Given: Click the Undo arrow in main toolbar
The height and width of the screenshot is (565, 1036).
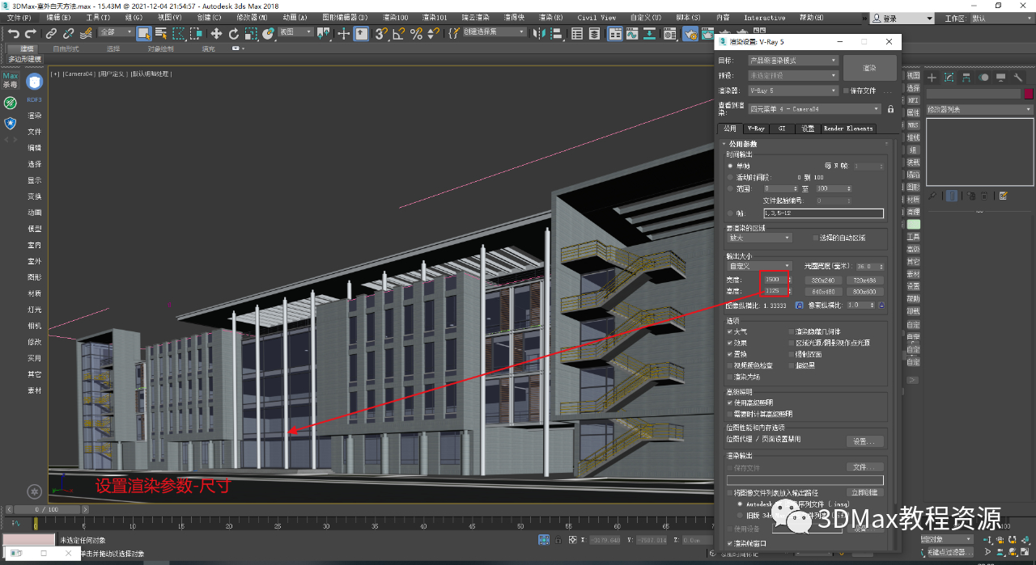Looking at the screenshot, I should coord(13,33).
